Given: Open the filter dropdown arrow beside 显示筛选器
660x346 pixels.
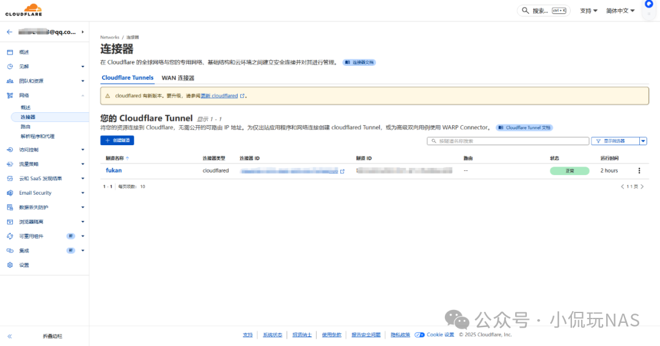Looking at the screenshot, I should 643,141.
